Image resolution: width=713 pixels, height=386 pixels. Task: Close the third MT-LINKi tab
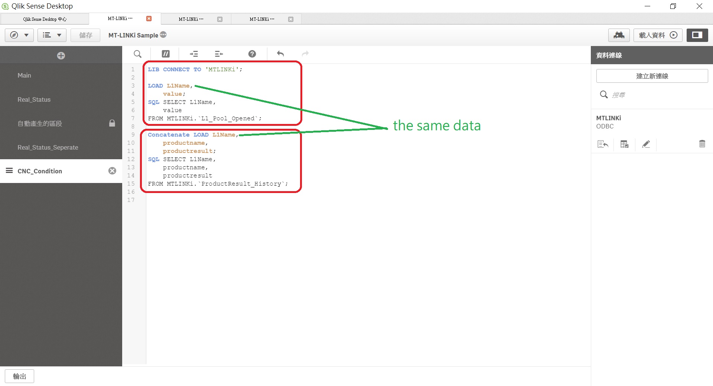[x=291, y=19]
